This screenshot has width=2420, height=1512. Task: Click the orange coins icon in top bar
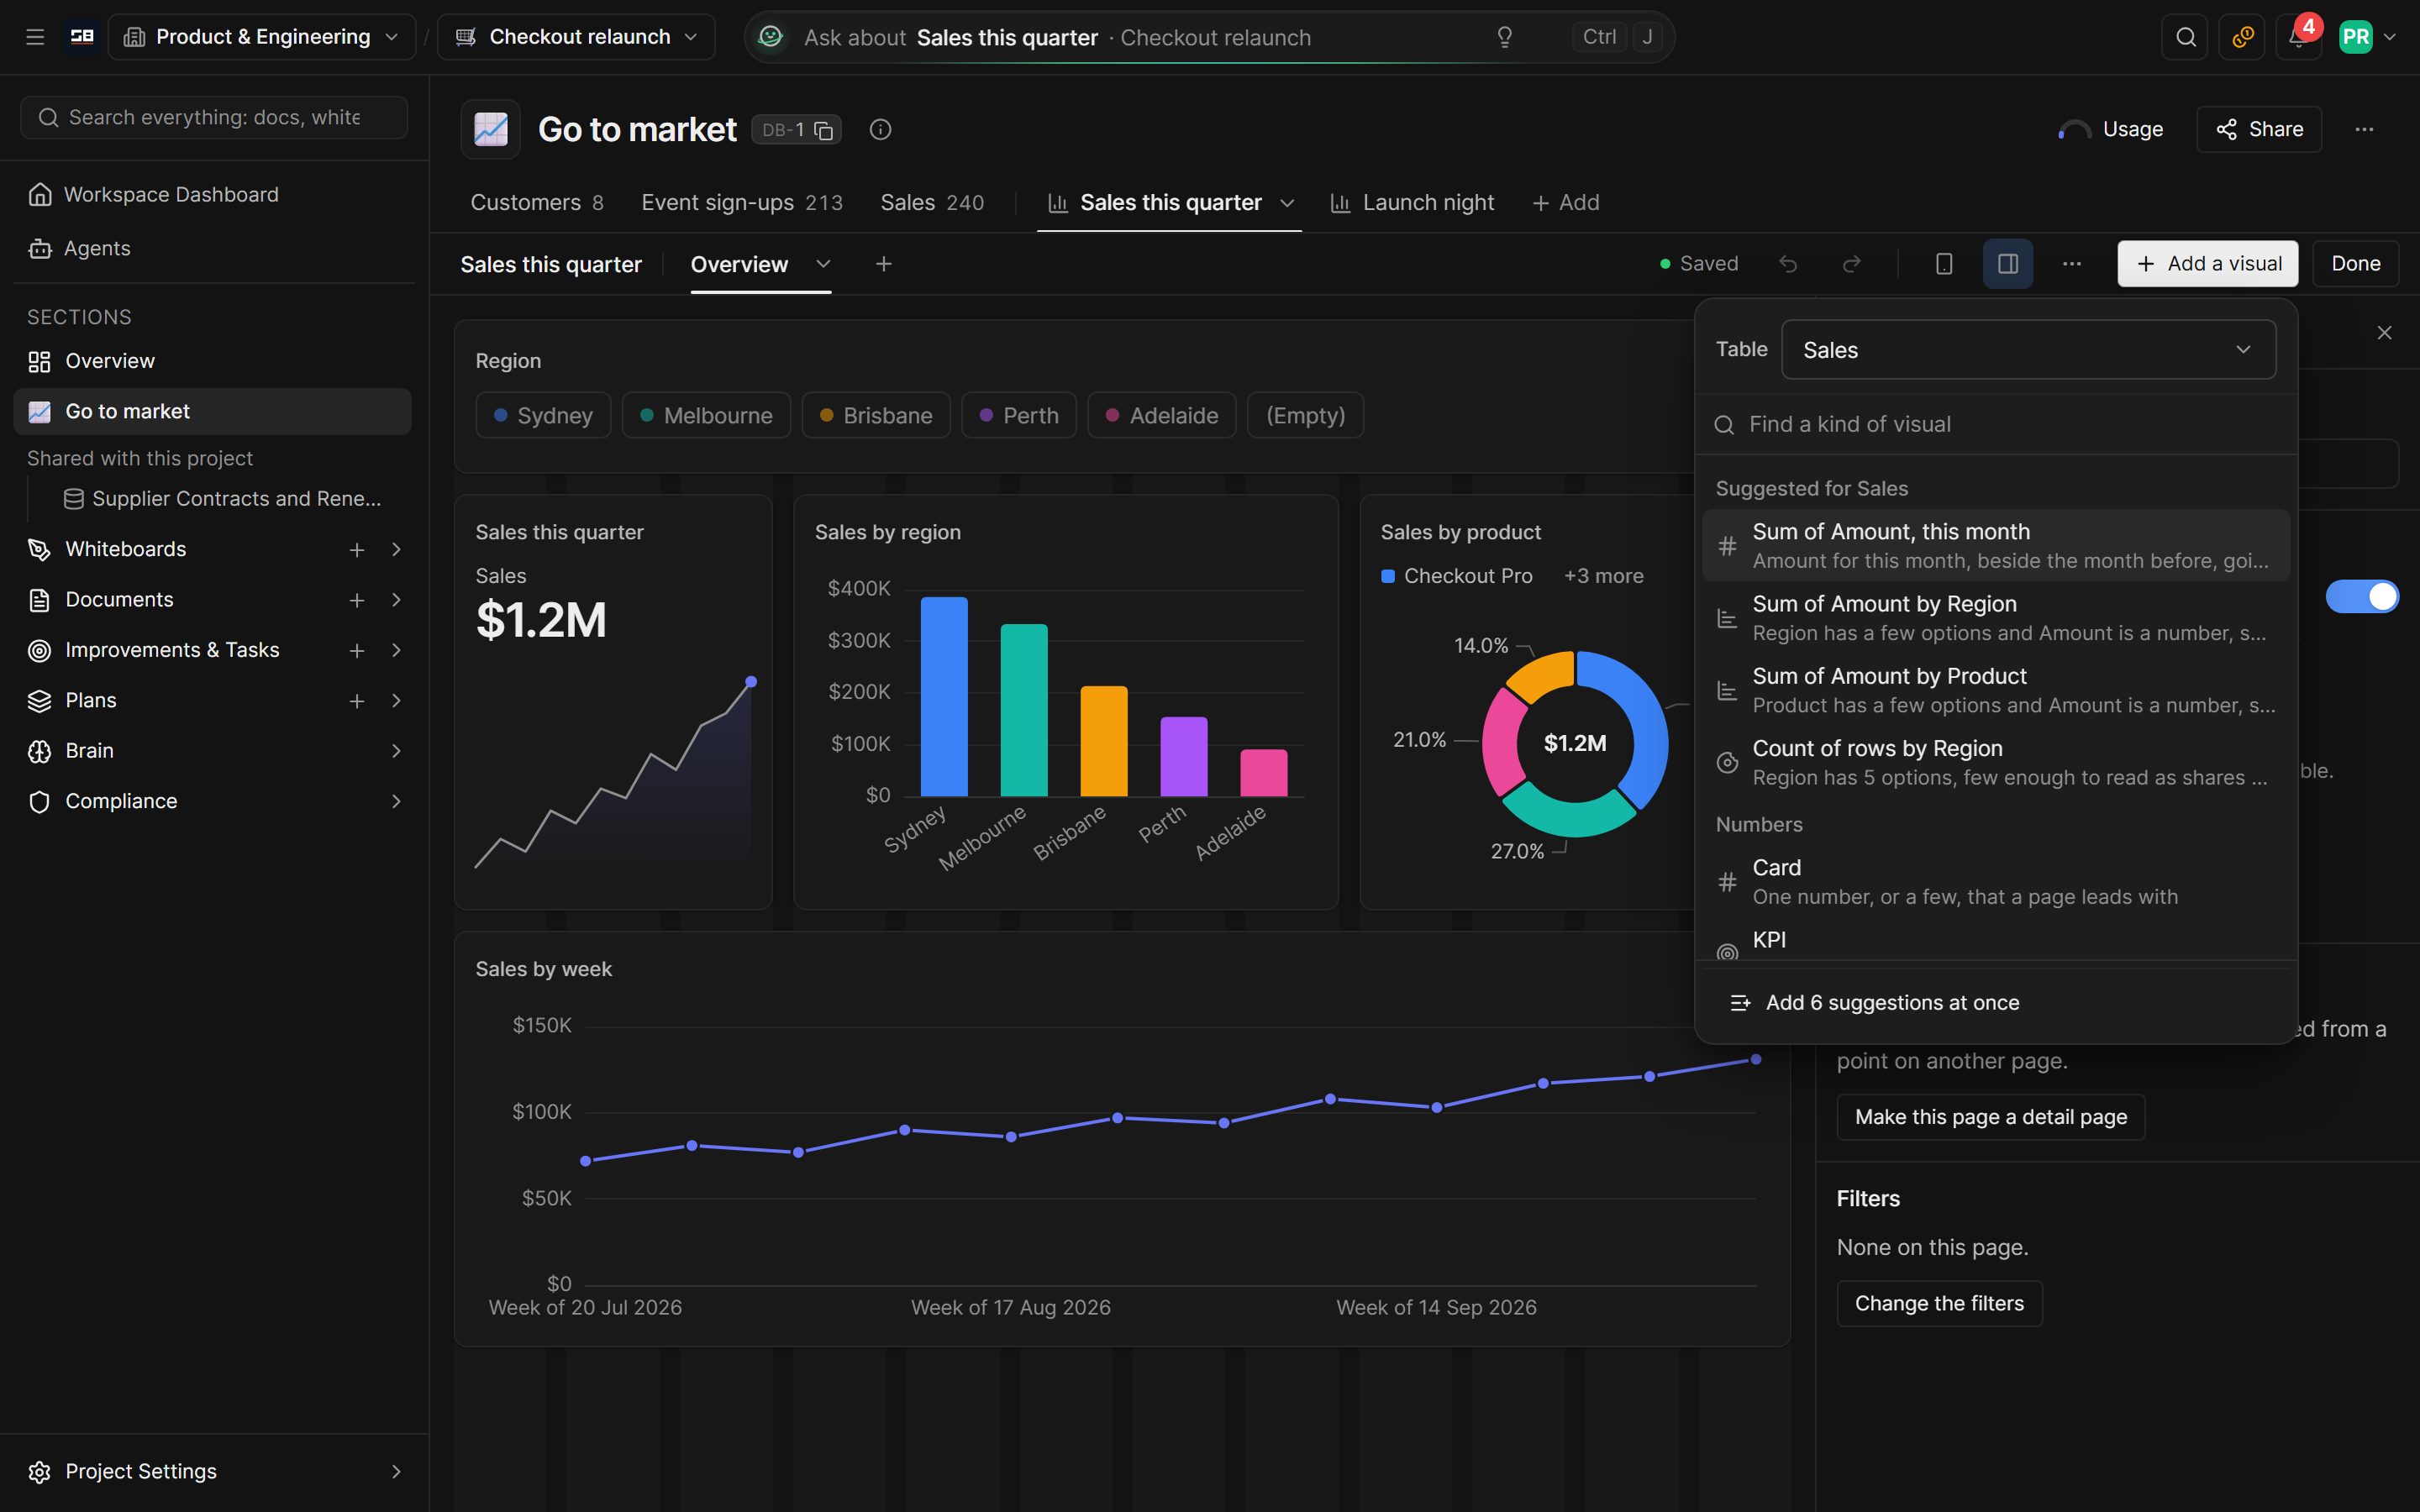(x=2242, y=37)
